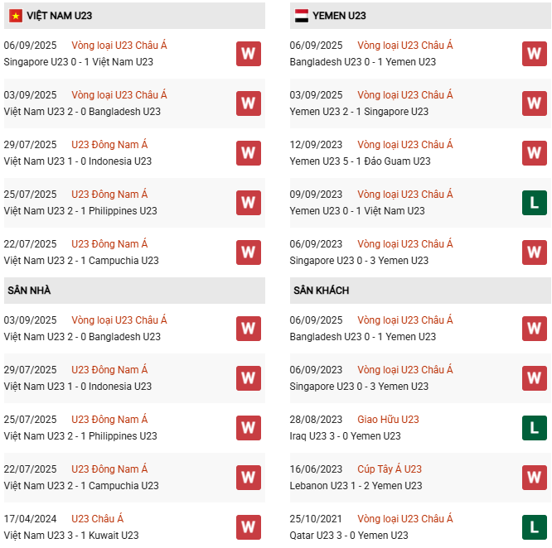Click W badge for Yemen U23 5-1 Đảo Guam U23
Viewport: 552px width, 548px height.
(x=534, y=153)
